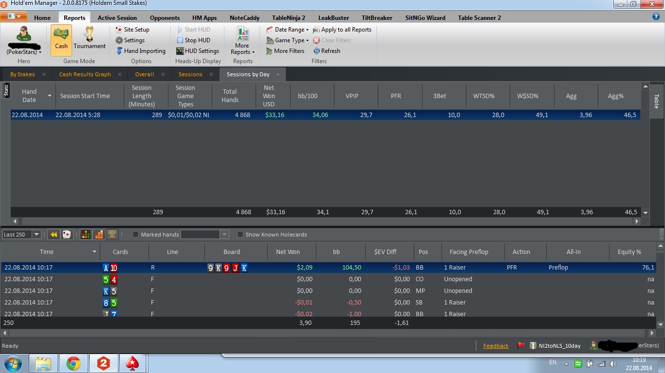Open HM Apps tab

(204, 18)
